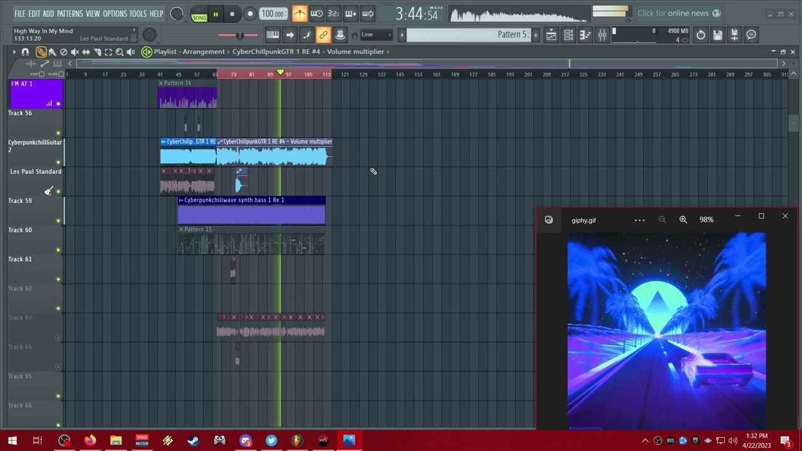The image size is (802, 451).
Task: Toggle the metronome button
Action: [x=299, y=13]
